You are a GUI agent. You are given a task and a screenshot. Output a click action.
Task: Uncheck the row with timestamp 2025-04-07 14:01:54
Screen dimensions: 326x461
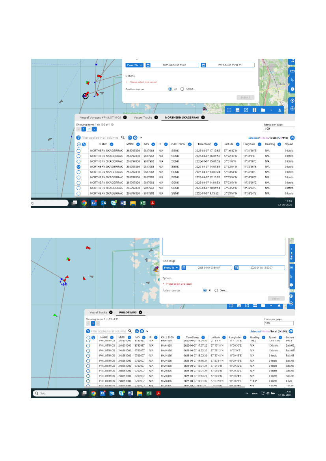(x=78, y=167)
